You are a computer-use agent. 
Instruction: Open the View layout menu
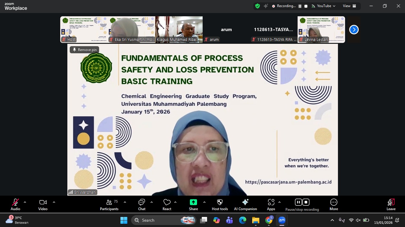(349, 6)
